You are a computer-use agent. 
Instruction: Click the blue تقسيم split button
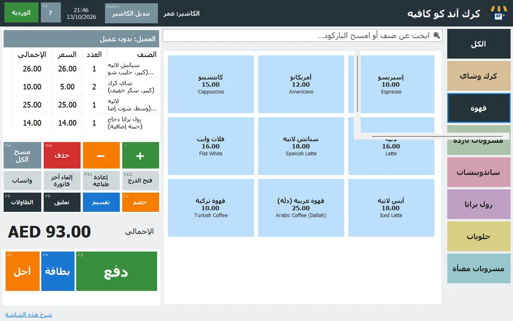pos(101,202)
